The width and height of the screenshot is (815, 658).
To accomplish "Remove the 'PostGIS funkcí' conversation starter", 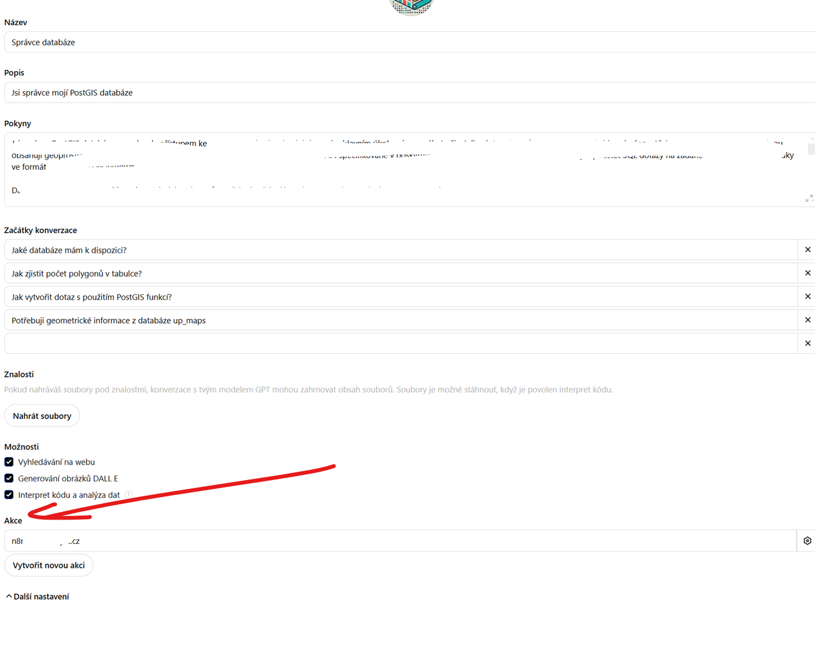I will point(808,297).
